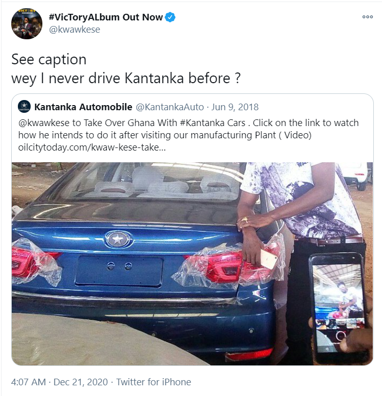Open the kwawkese profile avatar
This screenshot has width=382, height=396.
click(x=27, y=24)
